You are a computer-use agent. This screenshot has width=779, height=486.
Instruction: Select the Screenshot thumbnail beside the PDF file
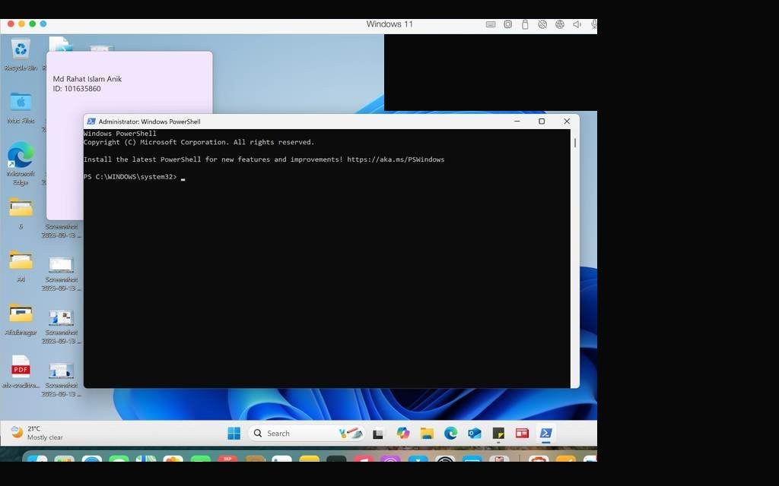pos(61,380)
